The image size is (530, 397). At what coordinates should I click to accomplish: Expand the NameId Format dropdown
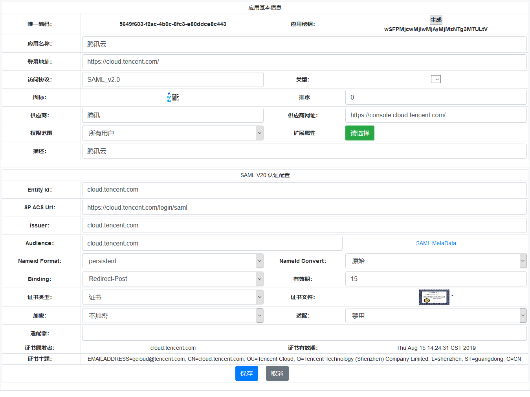coord(172,261)
